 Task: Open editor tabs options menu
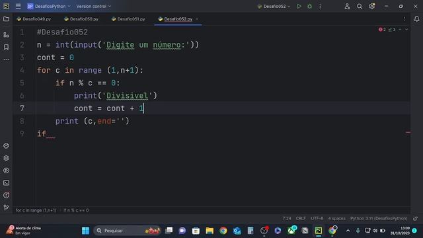point(404,19)
